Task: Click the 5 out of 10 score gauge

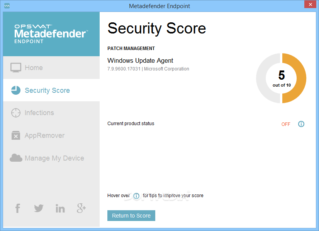Action: [281, 78]
